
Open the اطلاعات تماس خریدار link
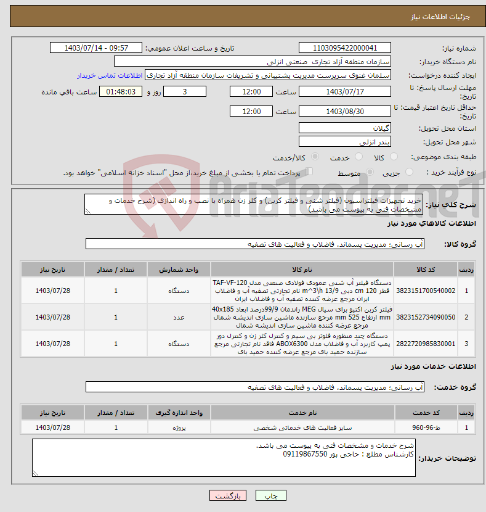tap(110, 75)
